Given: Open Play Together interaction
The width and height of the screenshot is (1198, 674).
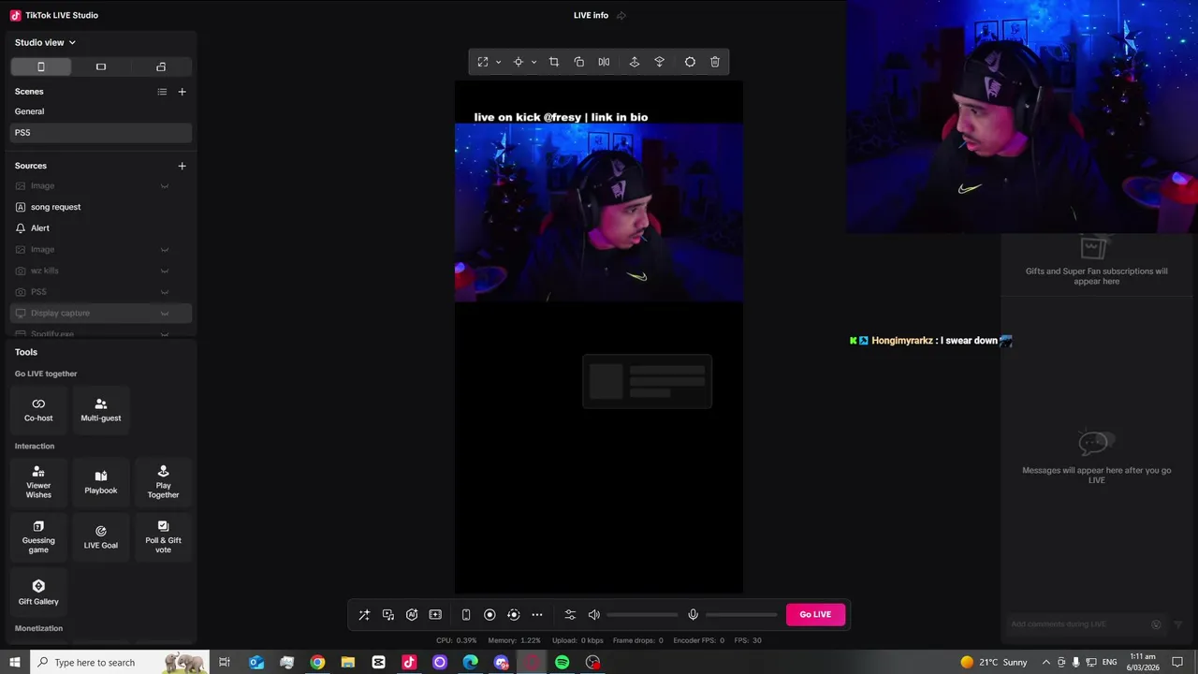Looking at the screenshot, I should coord(163,482).
